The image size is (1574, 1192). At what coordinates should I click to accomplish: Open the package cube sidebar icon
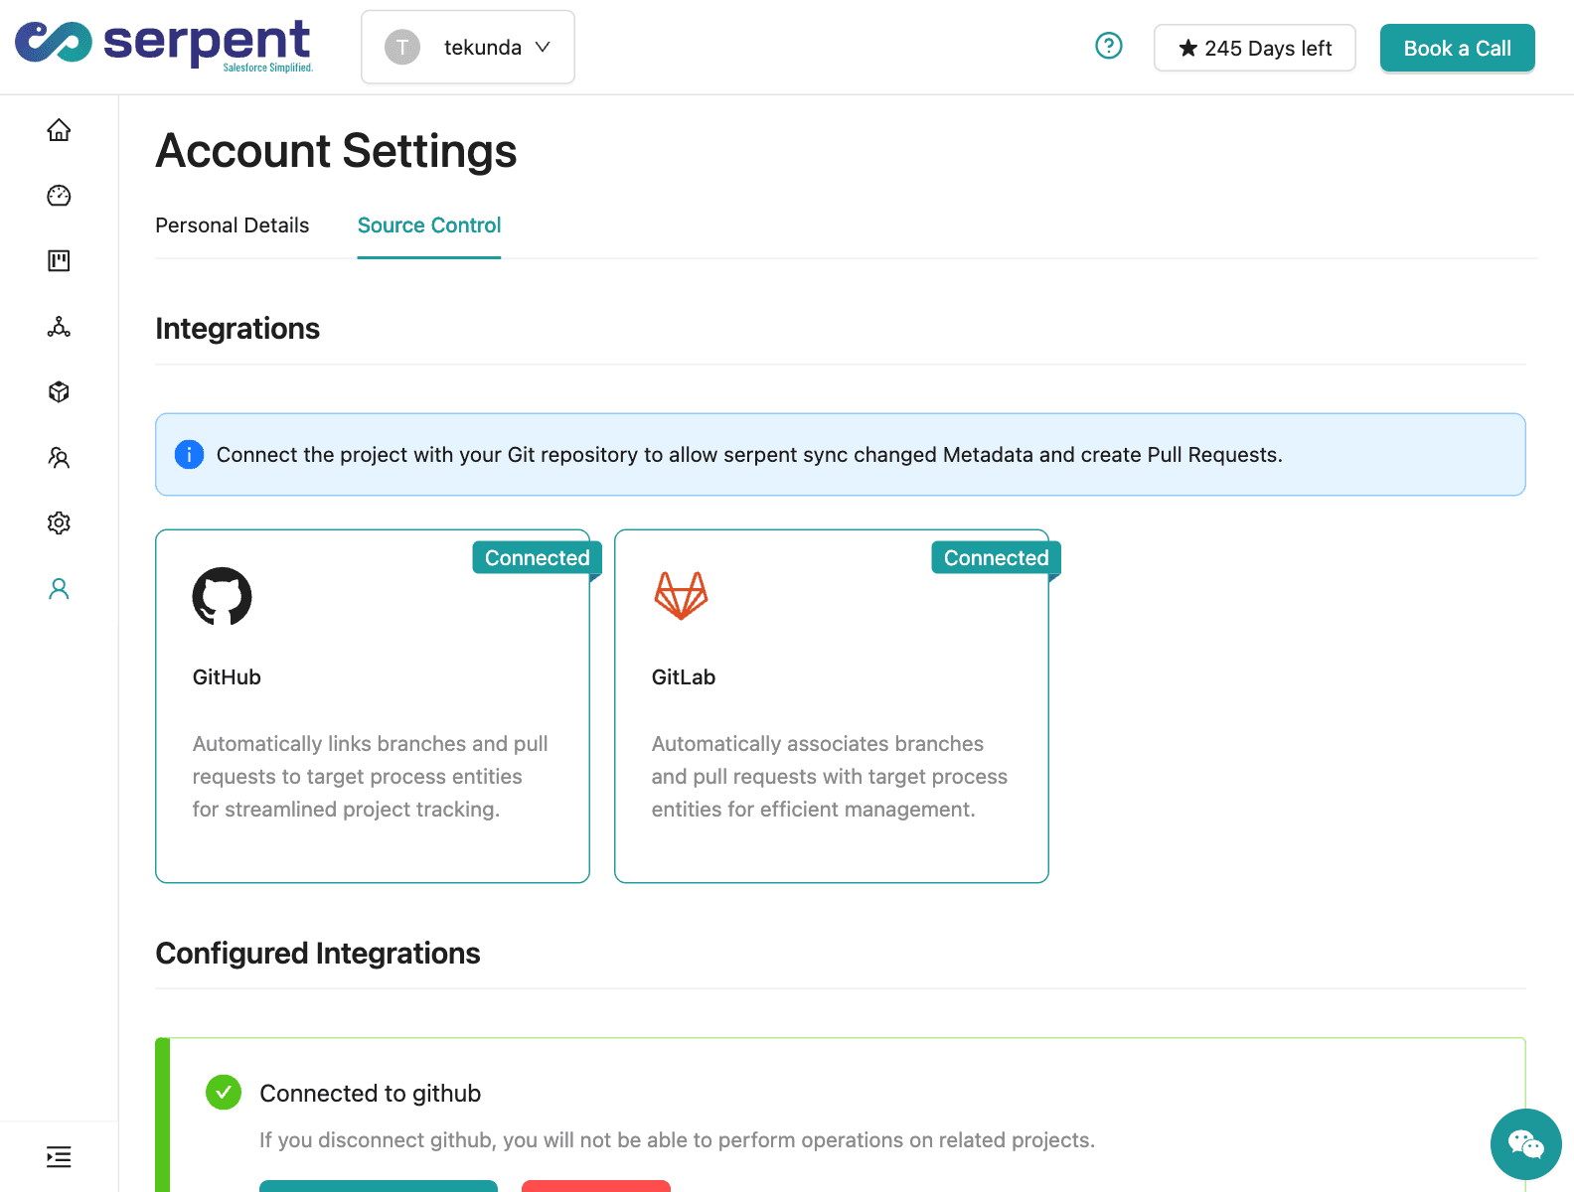pos(59,392)
